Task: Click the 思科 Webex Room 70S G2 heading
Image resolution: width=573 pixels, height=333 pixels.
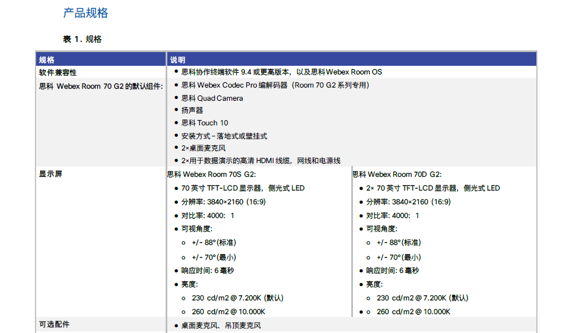Action: pos(211,175)
